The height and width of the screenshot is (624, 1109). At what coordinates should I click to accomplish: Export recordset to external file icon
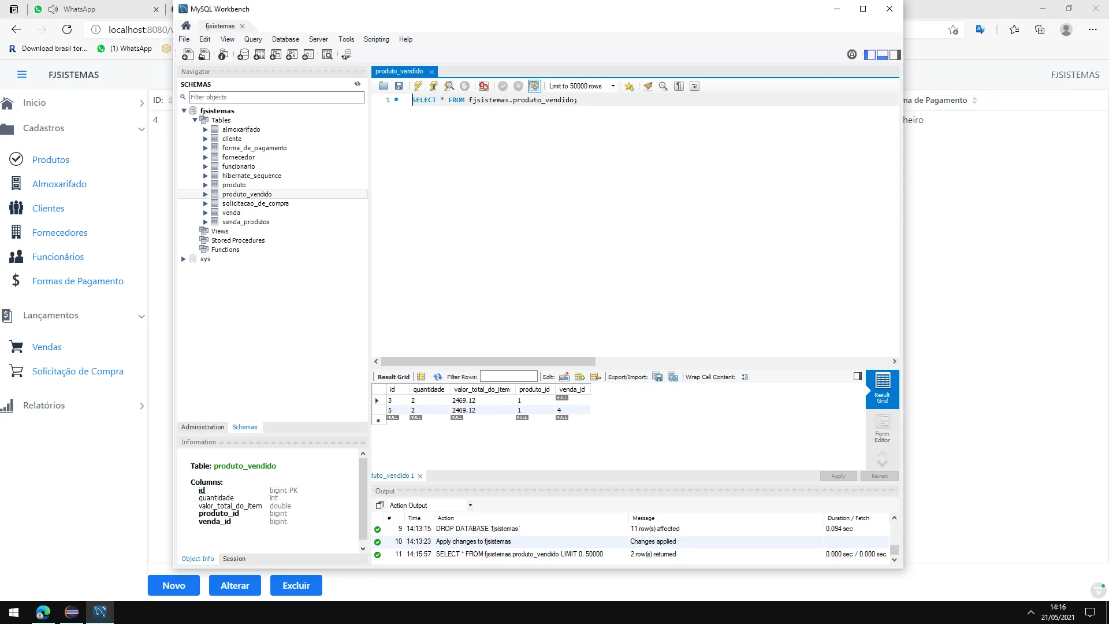657,377
